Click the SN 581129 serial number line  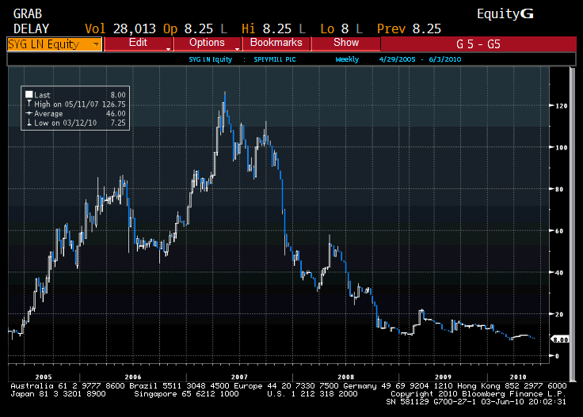[x=476, y=402]
